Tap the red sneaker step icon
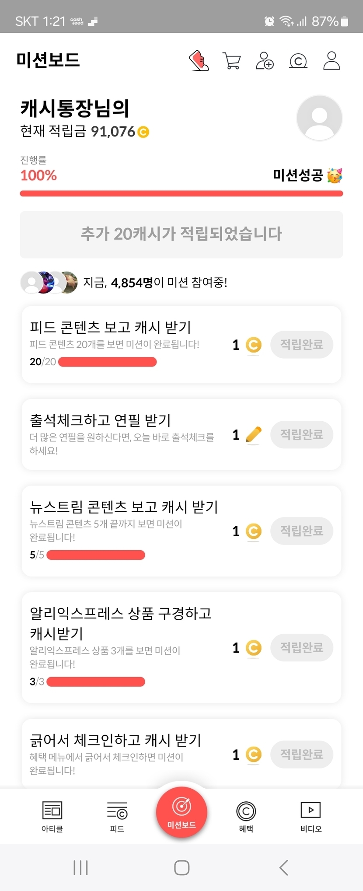The width and height of the screenshot is (363, 891). click(199, 61)
